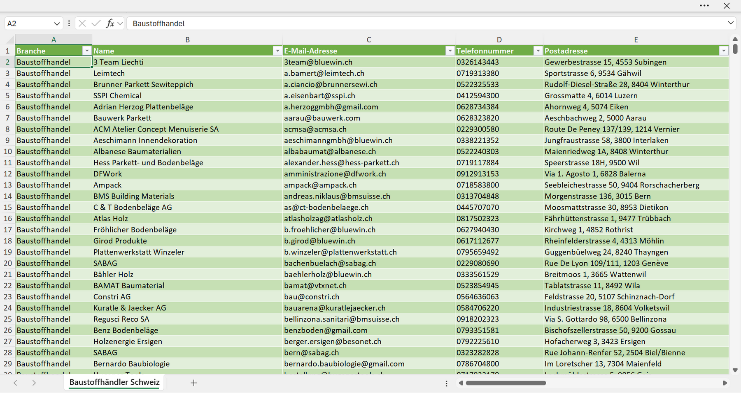Open the insert function fx button
This screenshot has width=741, height=393.
click(x=110, y=23)
